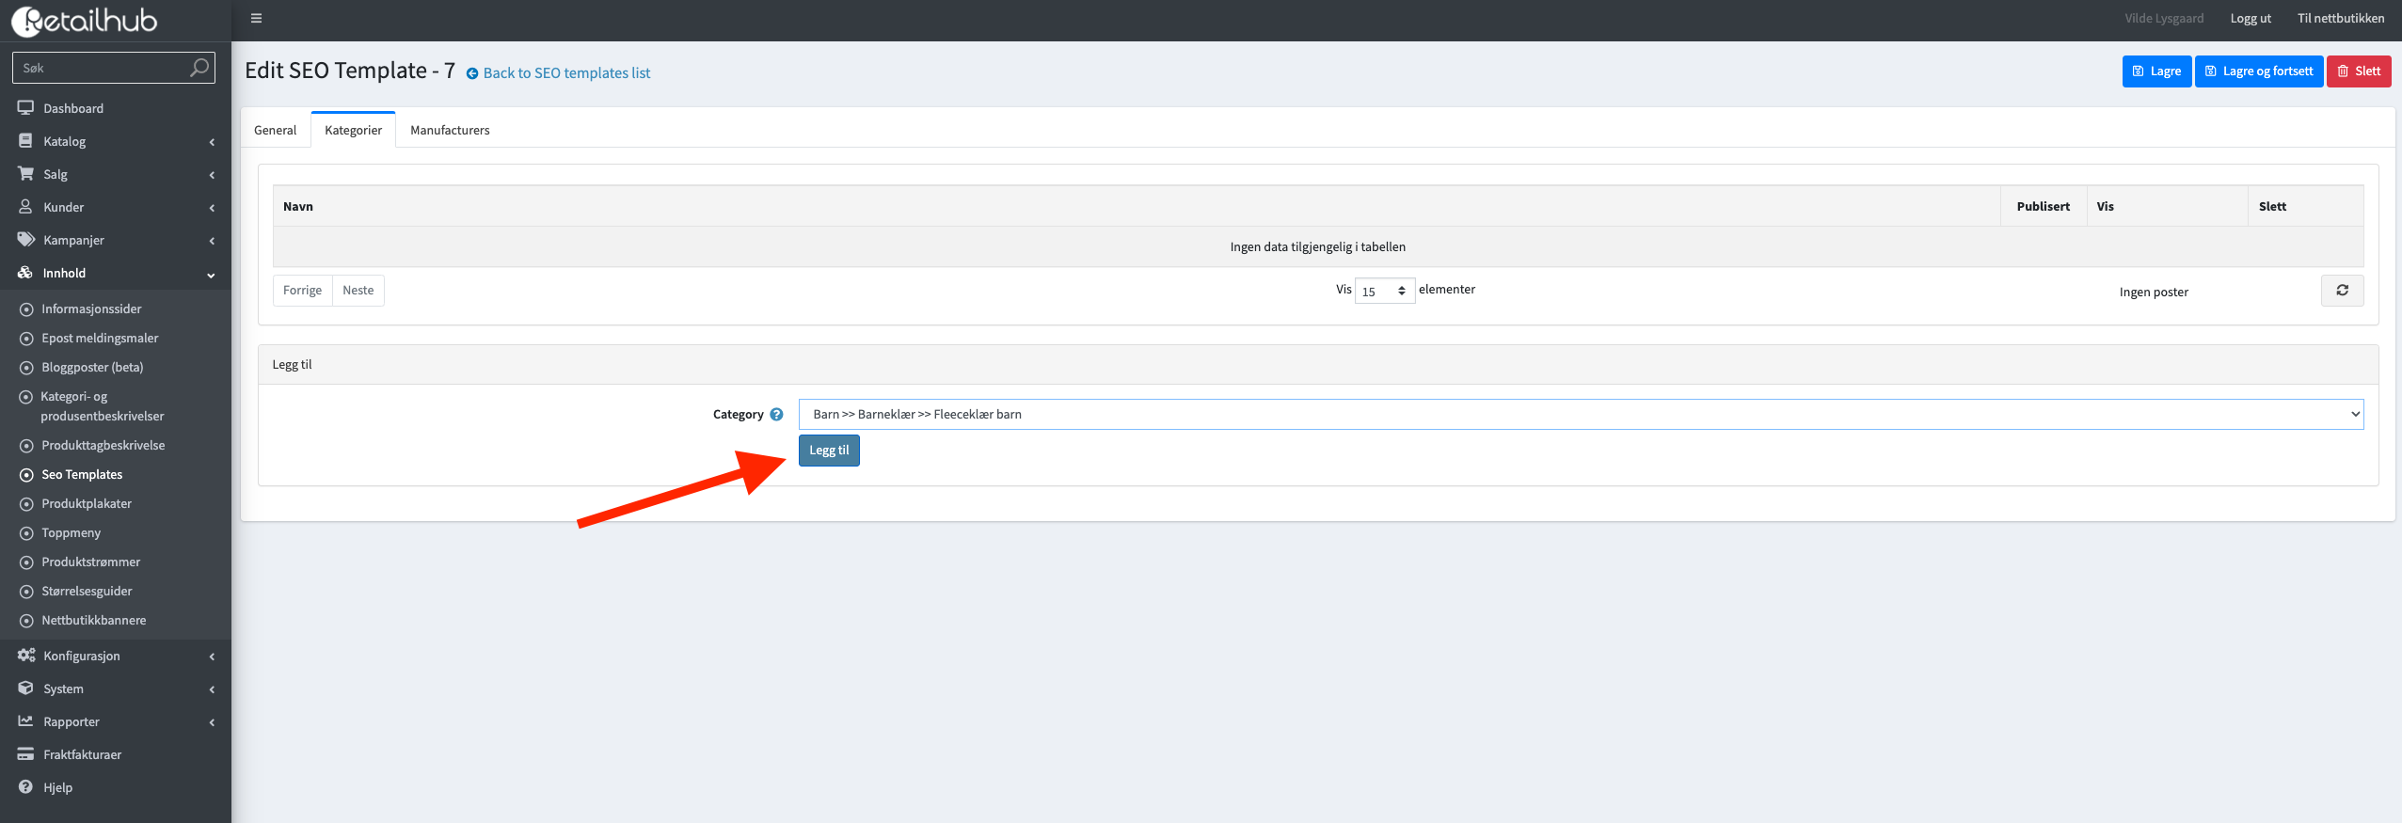Click Back to SEO templates list link

pyautogui.click(x=565, y=73)
